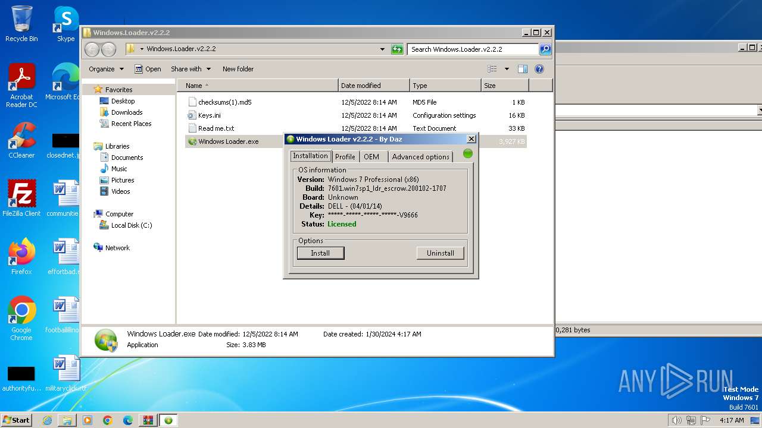This screenshot has width=762, height=428.
Task: Open Internet Explorer from the taskbar
Action: coord(47,420)
